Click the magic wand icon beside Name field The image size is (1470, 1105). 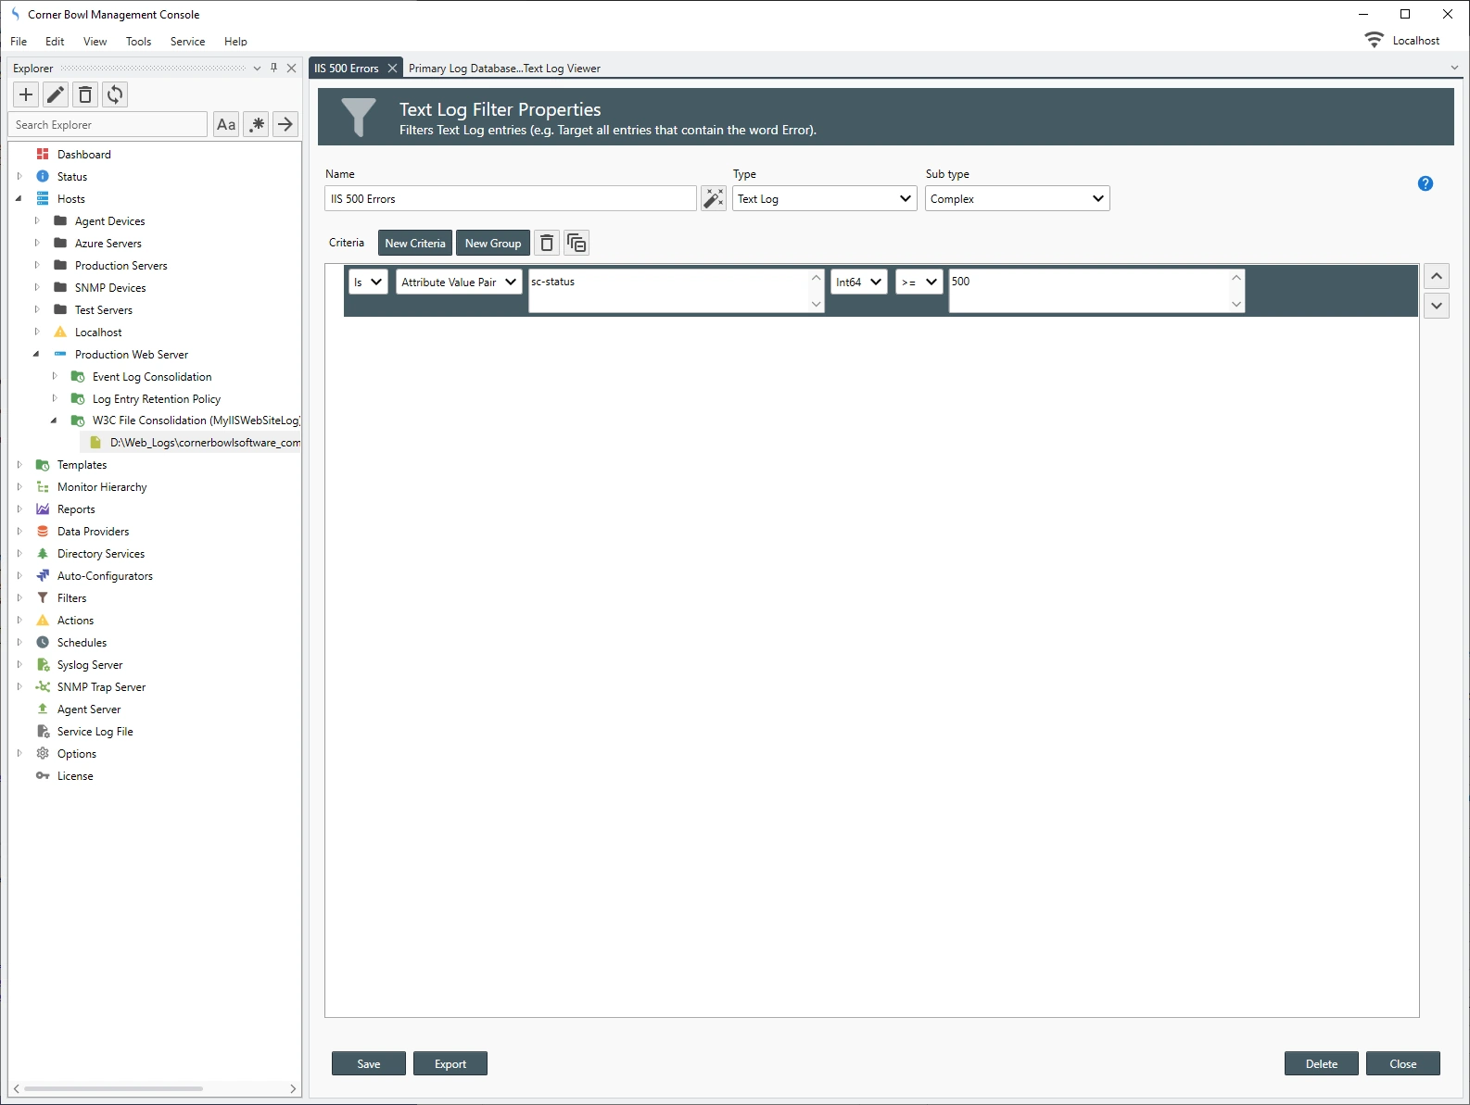(x=713, y=199)
